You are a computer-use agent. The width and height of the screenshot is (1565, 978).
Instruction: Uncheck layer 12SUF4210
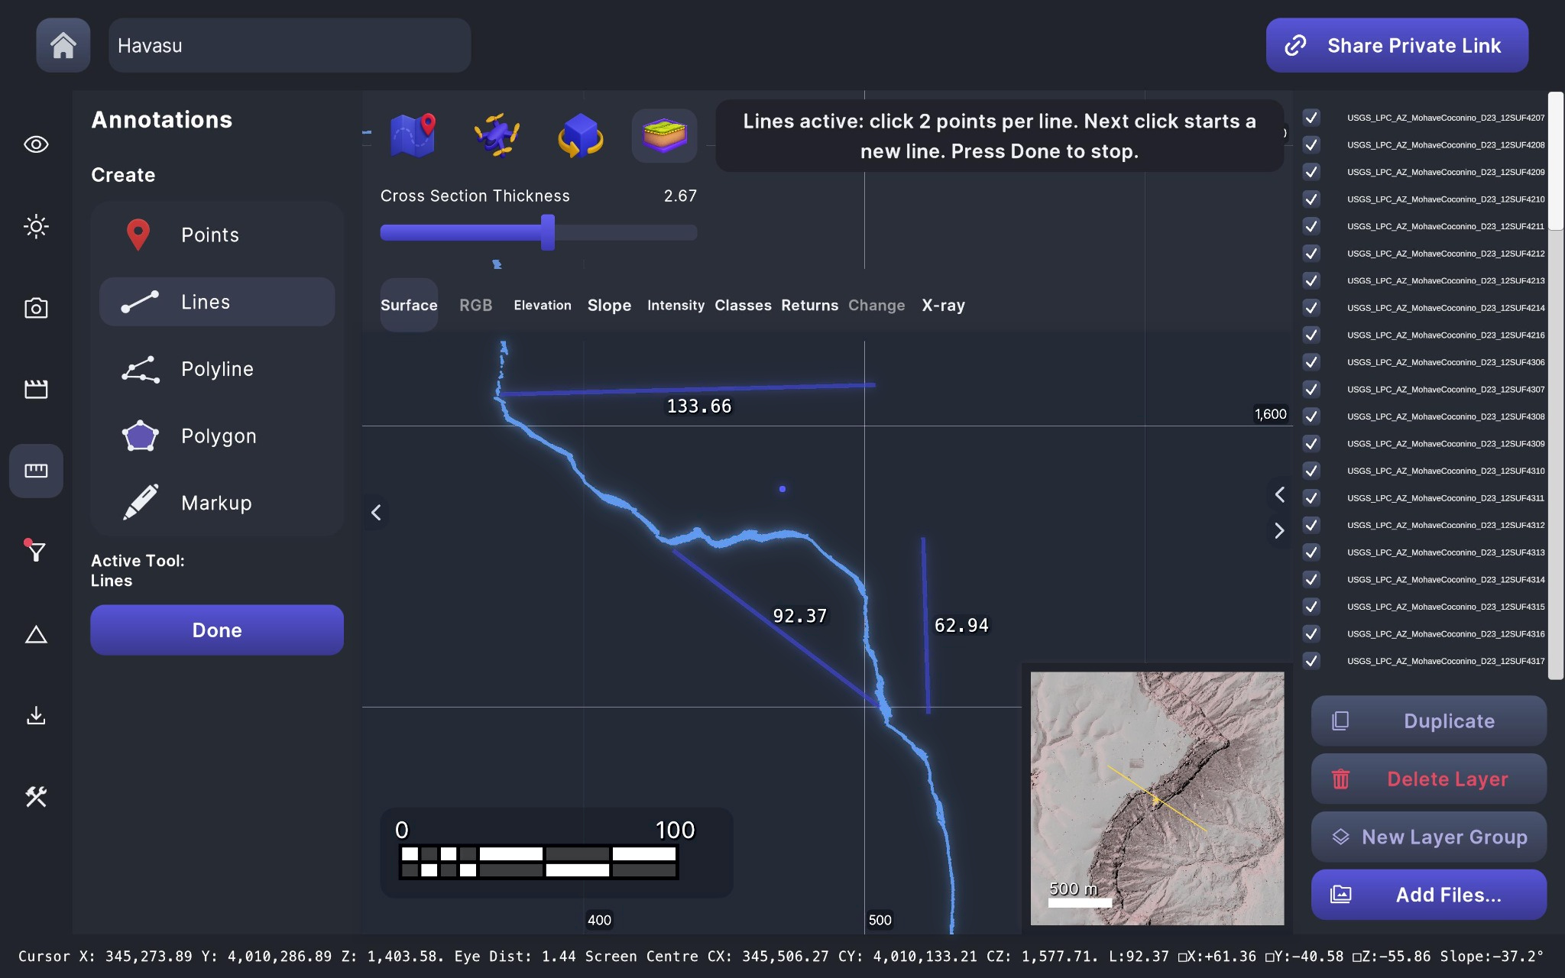tap(1311, 199)
